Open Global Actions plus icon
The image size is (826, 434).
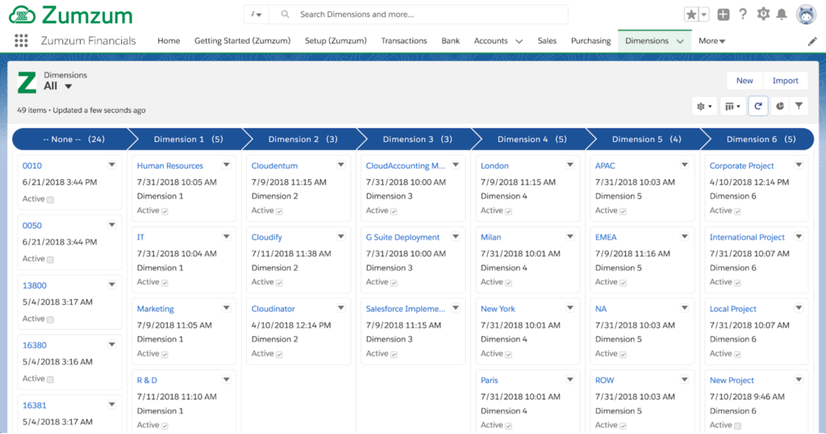click(x=724, y=15)
